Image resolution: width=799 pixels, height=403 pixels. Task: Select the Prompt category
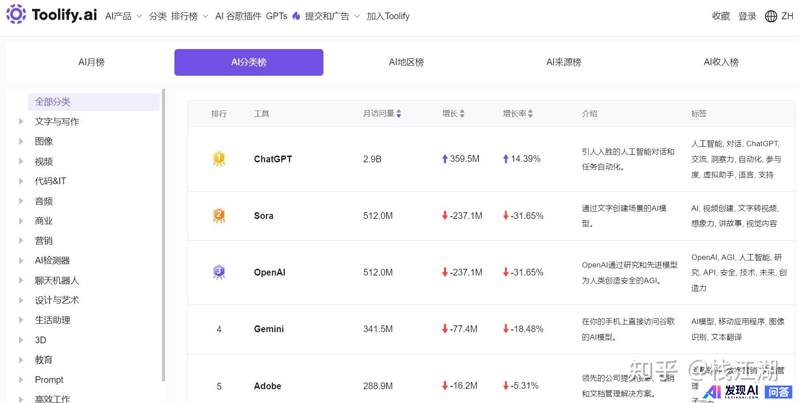click(49, 380)
